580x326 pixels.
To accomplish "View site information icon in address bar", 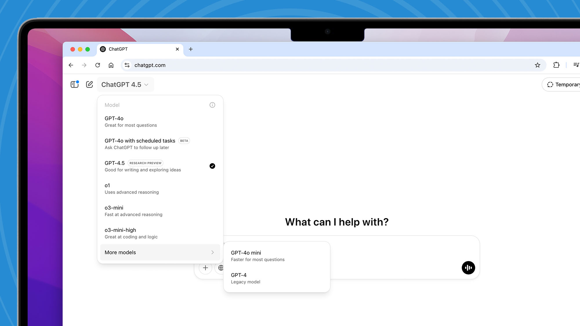I will click(127, 65).
